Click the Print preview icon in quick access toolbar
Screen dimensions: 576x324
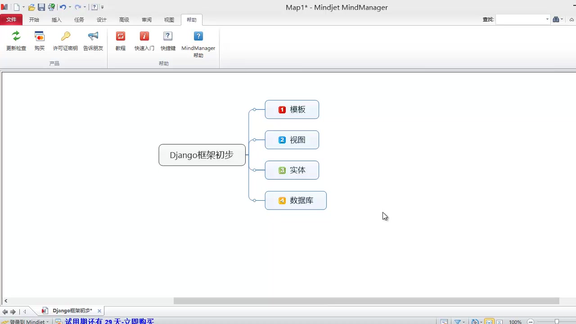(x=51, y=7)
